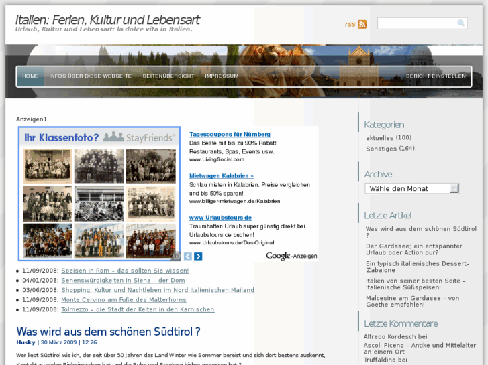Open 'Tolmezzo – die Stadt der Kelten'
488x365 pixels.
pyautogui.click(x=138, y=309)
